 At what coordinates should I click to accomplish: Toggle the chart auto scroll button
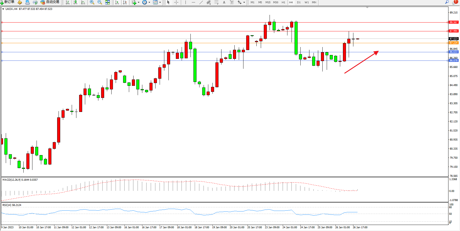[x=117, y=2]
